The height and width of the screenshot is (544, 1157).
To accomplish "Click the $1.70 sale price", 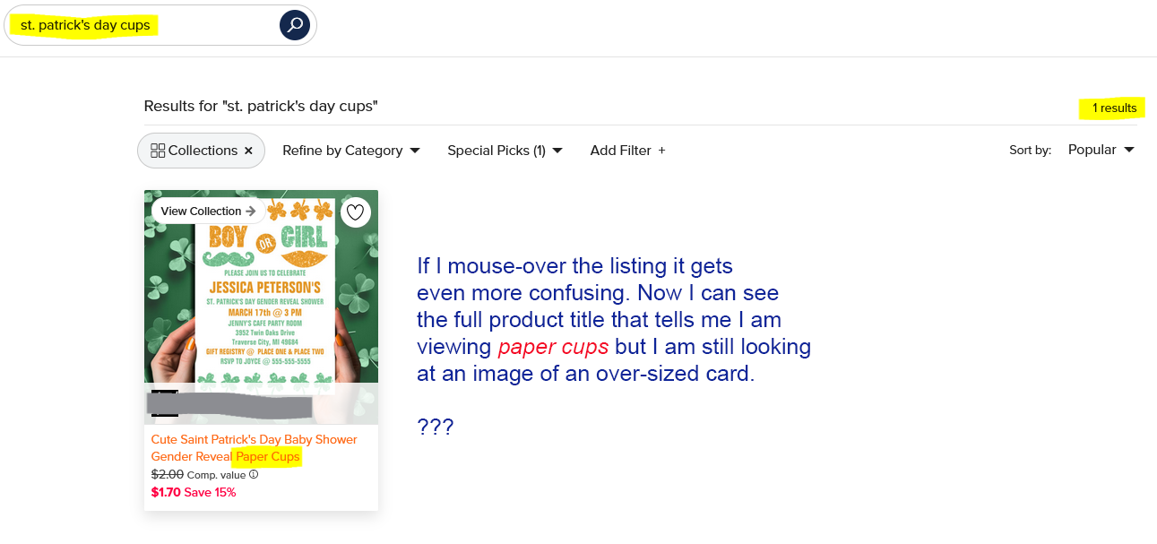I will 166,492.
